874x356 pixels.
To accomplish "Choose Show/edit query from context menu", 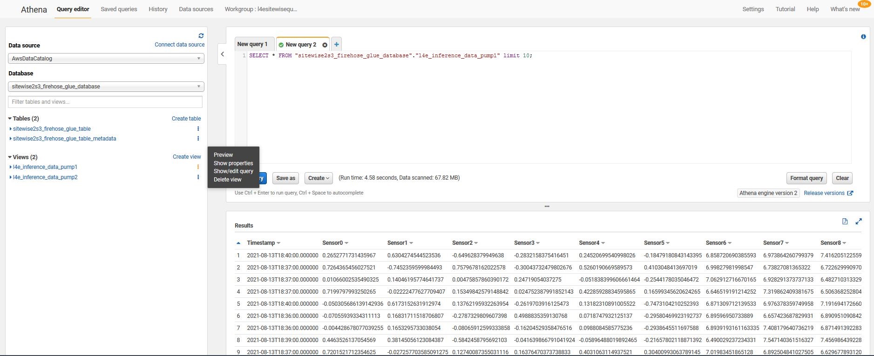I will pos(233,171).
